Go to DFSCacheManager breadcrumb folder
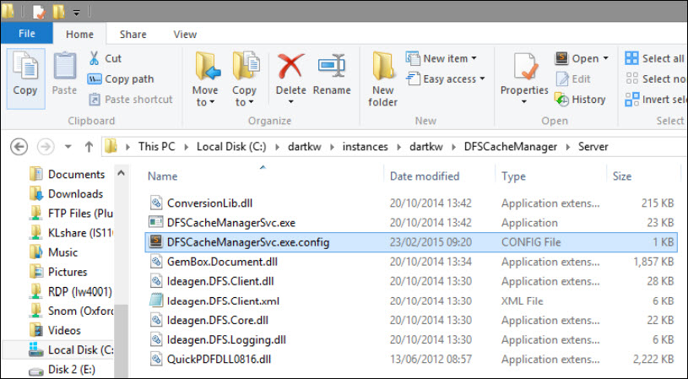Screen dimensions: 688x379 pyautogui.click(x=511, y=147)
